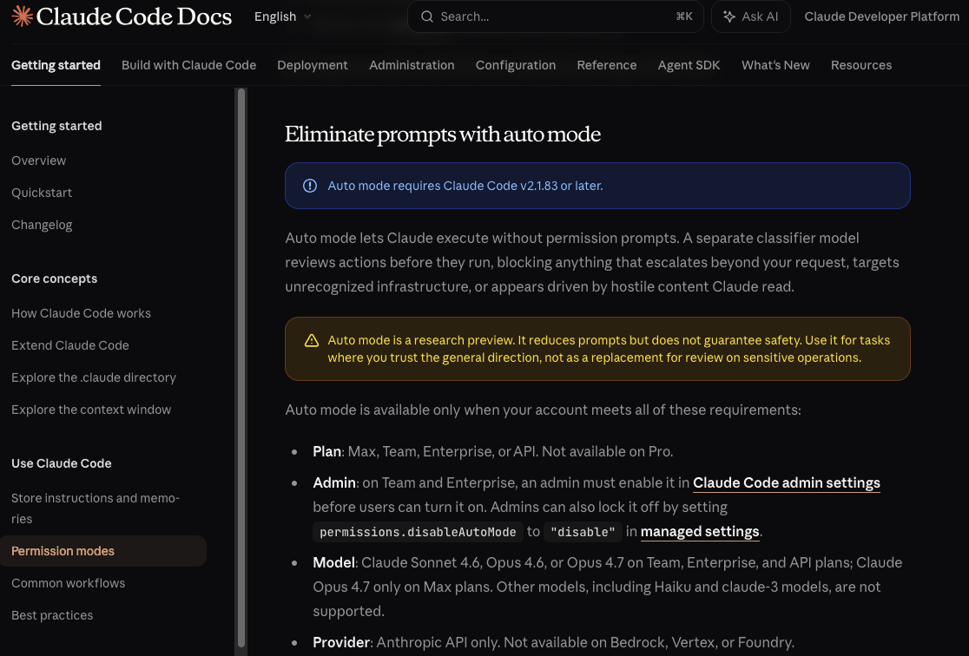Open Extend Claude Code page
Viewport: 969px width, 656px height.
pos(69,345)
